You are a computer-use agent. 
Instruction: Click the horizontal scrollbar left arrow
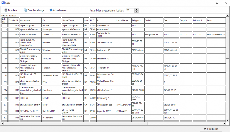click(x=2, y=123)
